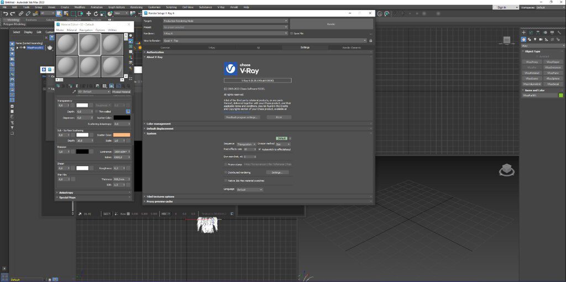Open the Navigation menu in Material Editor
This screenshot has height=282, width=566.
tap(86, 30)
